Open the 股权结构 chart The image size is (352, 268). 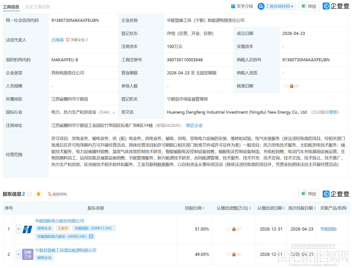coord(57,194)
